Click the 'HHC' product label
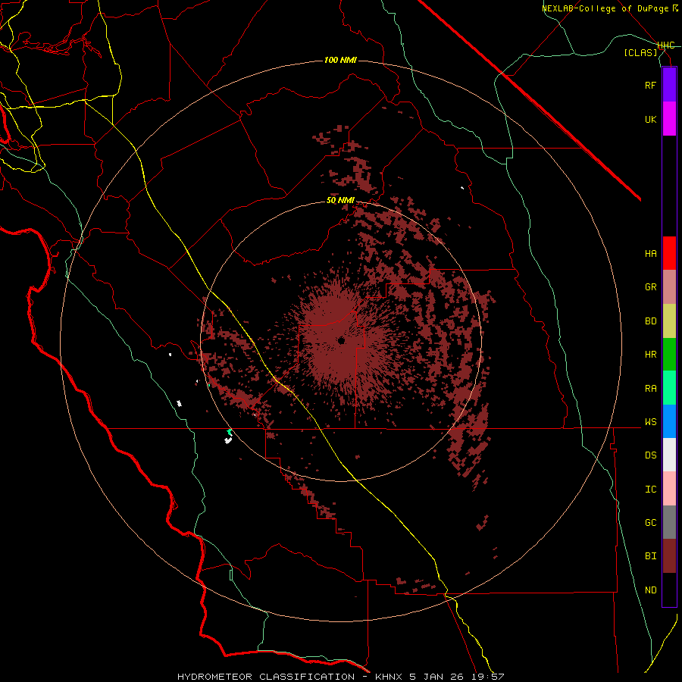The height and width of the screenshot is (682, 682). [666, 45]
